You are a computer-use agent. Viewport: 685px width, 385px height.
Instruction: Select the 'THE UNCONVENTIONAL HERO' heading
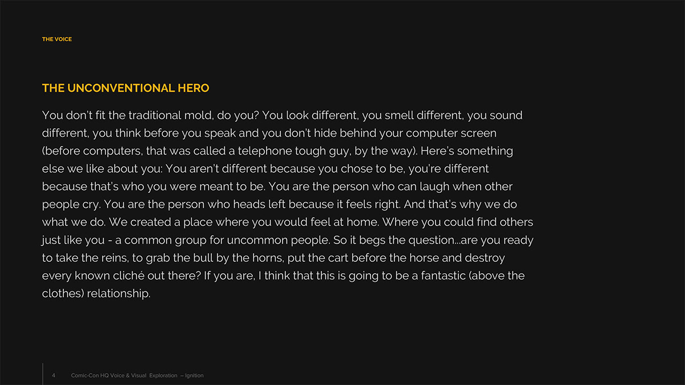pos(126,88)
